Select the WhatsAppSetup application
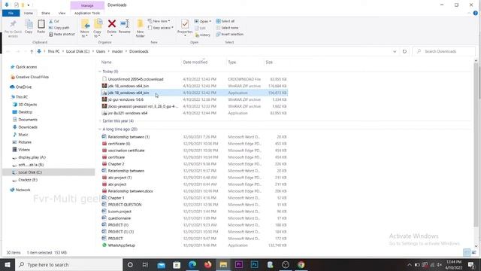481x271 pixels. tap(194, 245)
